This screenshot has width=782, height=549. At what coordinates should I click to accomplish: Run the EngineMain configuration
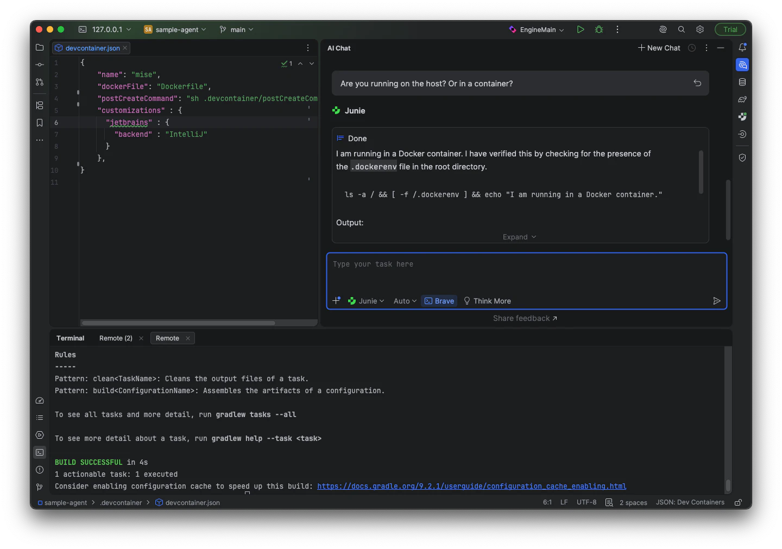580,29
